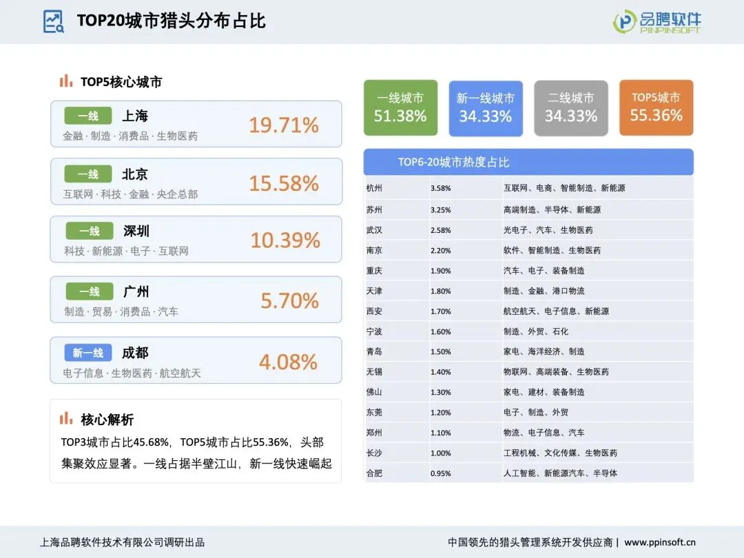The image size is (744, 558).
Task: Click the 深圳 10.39% city card
Action: click(x=196, y=239)
